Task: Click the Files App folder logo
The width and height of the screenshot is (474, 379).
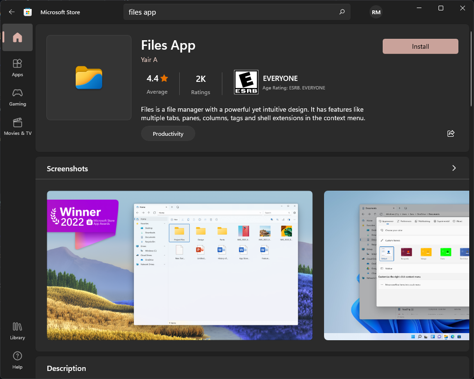Action: [x=89, y=78]
